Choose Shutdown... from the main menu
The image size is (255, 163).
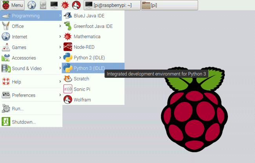[x=31, y=122]
